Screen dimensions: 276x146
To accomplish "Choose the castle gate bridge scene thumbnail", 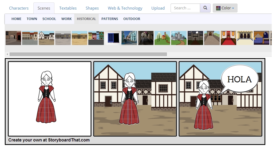I will (x=212, y=38).
